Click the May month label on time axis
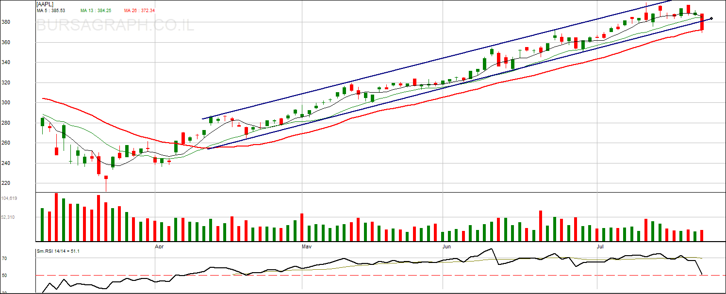 pyautogui.click(x=307, y=247)
